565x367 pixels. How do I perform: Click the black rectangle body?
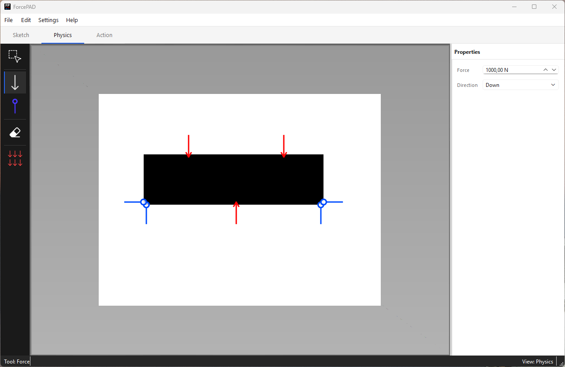[x=234, y=180]
